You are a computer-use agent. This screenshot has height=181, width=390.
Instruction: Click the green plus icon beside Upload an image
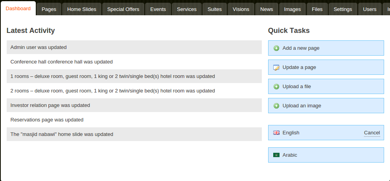276,106
